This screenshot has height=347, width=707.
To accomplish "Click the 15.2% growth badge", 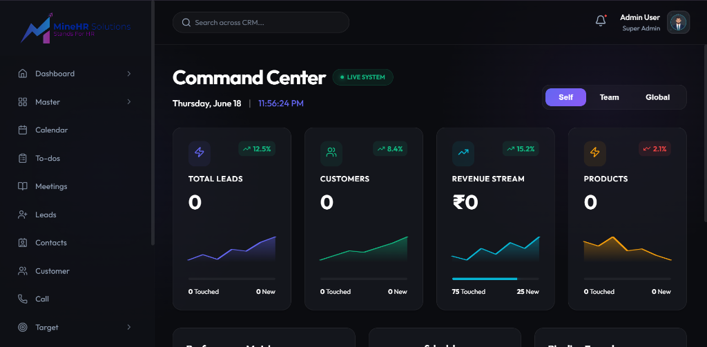I will [521, 149].
